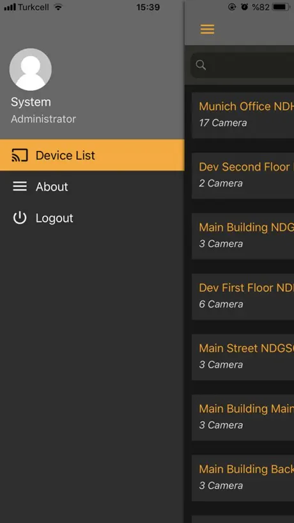Open the Dev First Floor device
Screen dimensions: 294x523
243,297
